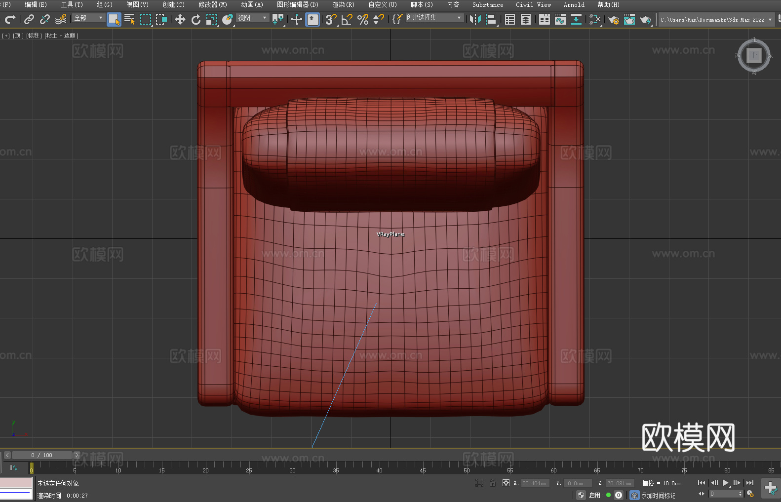Step to the previous frame

(x=714, y=483)
